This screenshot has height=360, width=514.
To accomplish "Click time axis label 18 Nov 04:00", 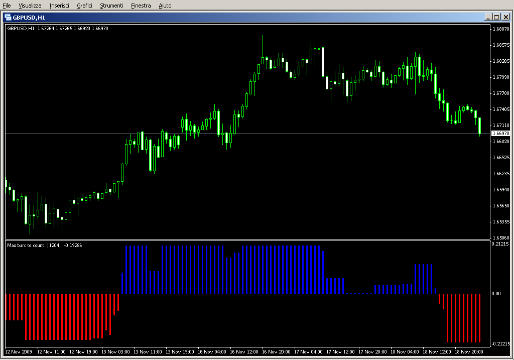I will coord(405,352).
